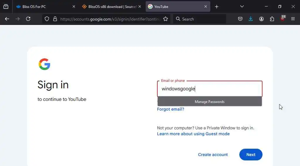Open Learn more about using Guest mode
The height and width of the screenshot is (166, 300).
tap(193, 134)
